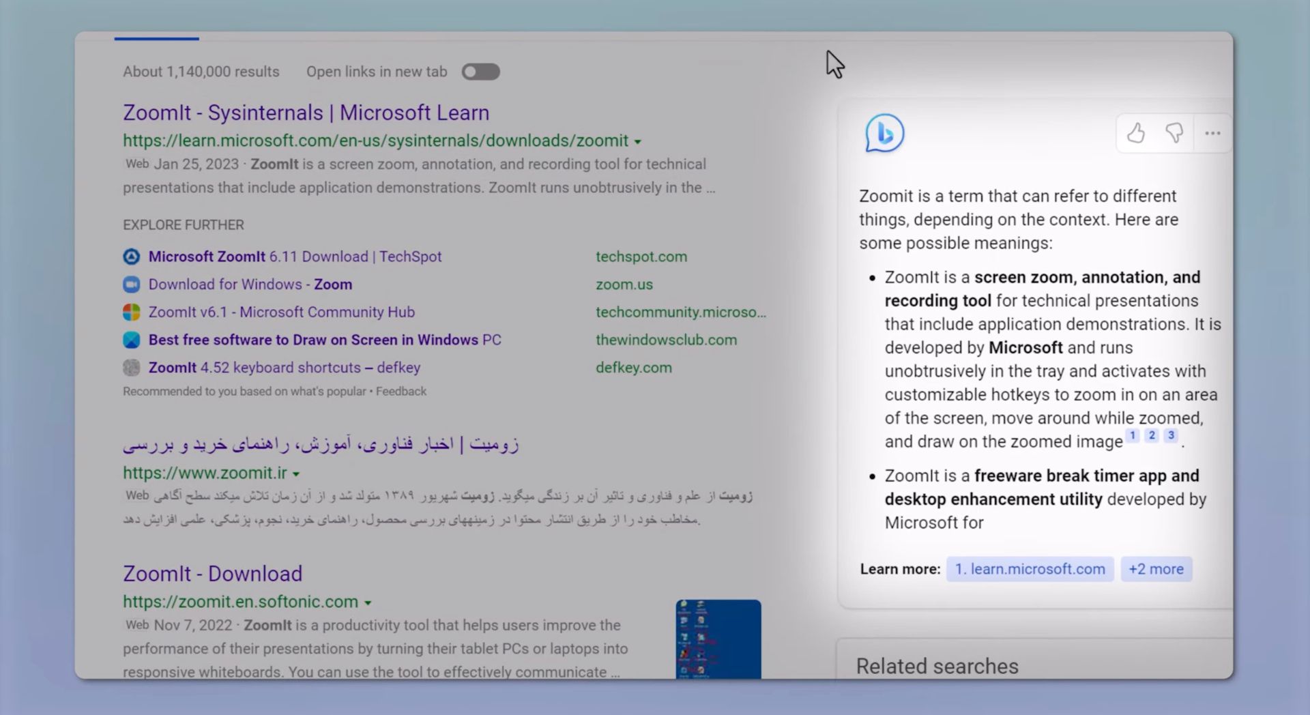This screenshot has height=715, width=1310.
Task: Click thumbs down icon on Bing answer
Action: pyautogui.click(x=1174, y=133)
